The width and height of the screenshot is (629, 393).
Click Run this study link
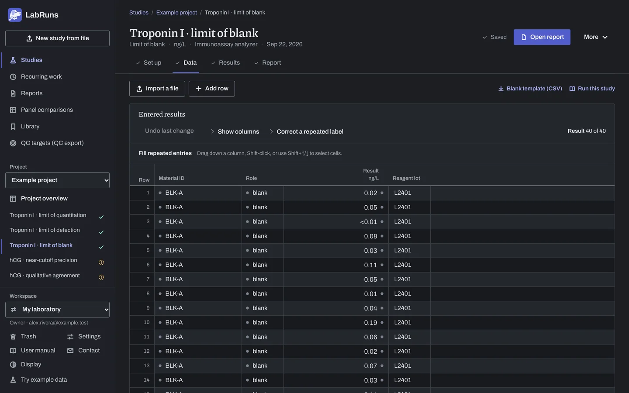592,89
